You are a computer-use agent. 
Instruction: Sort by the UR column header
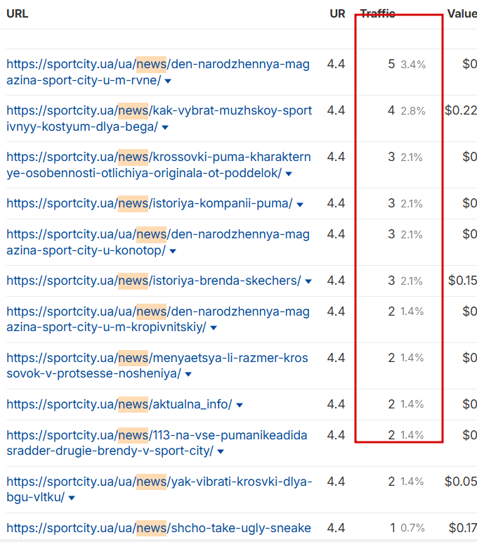[x=337, y=14]
